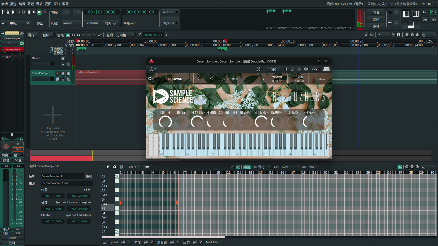Nudge forward with arrow right of 00:00:05:00
Screen dimensions: 438x246
click(166, 35)
